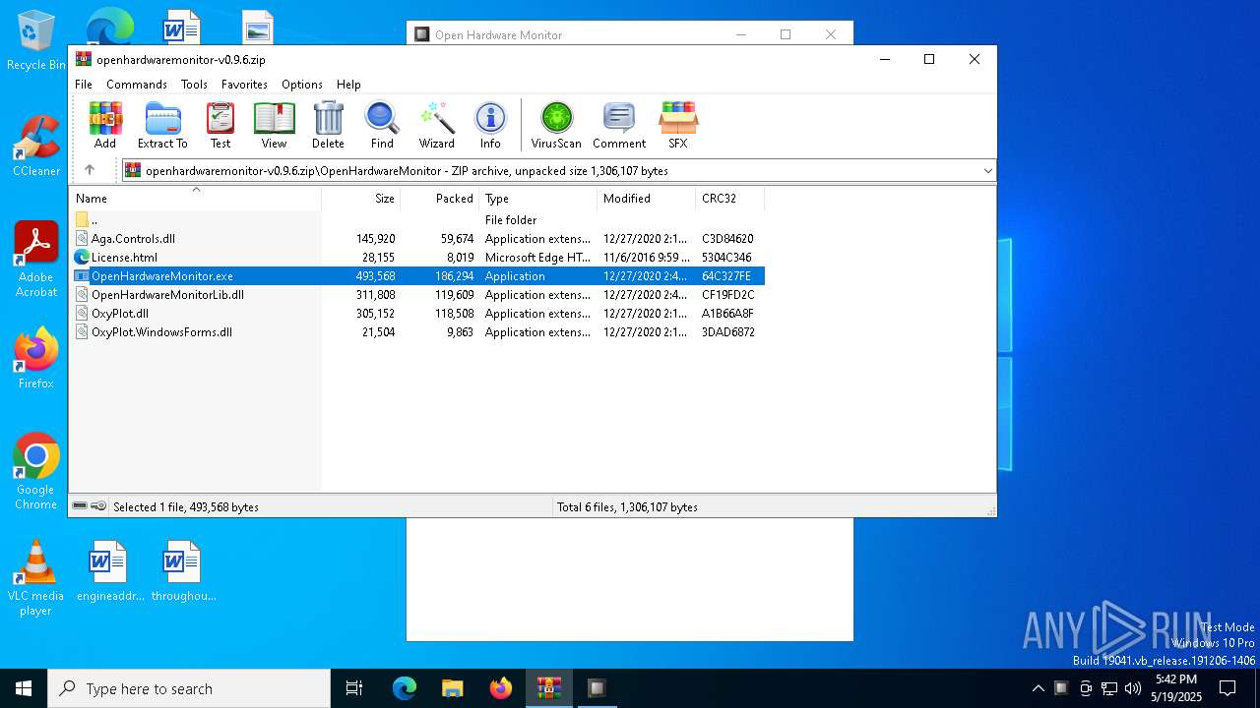Screen dimensions: 1260x708
Task: Click the Add toolbar icon in WinRAR
Action: click(x=105, y=125)
